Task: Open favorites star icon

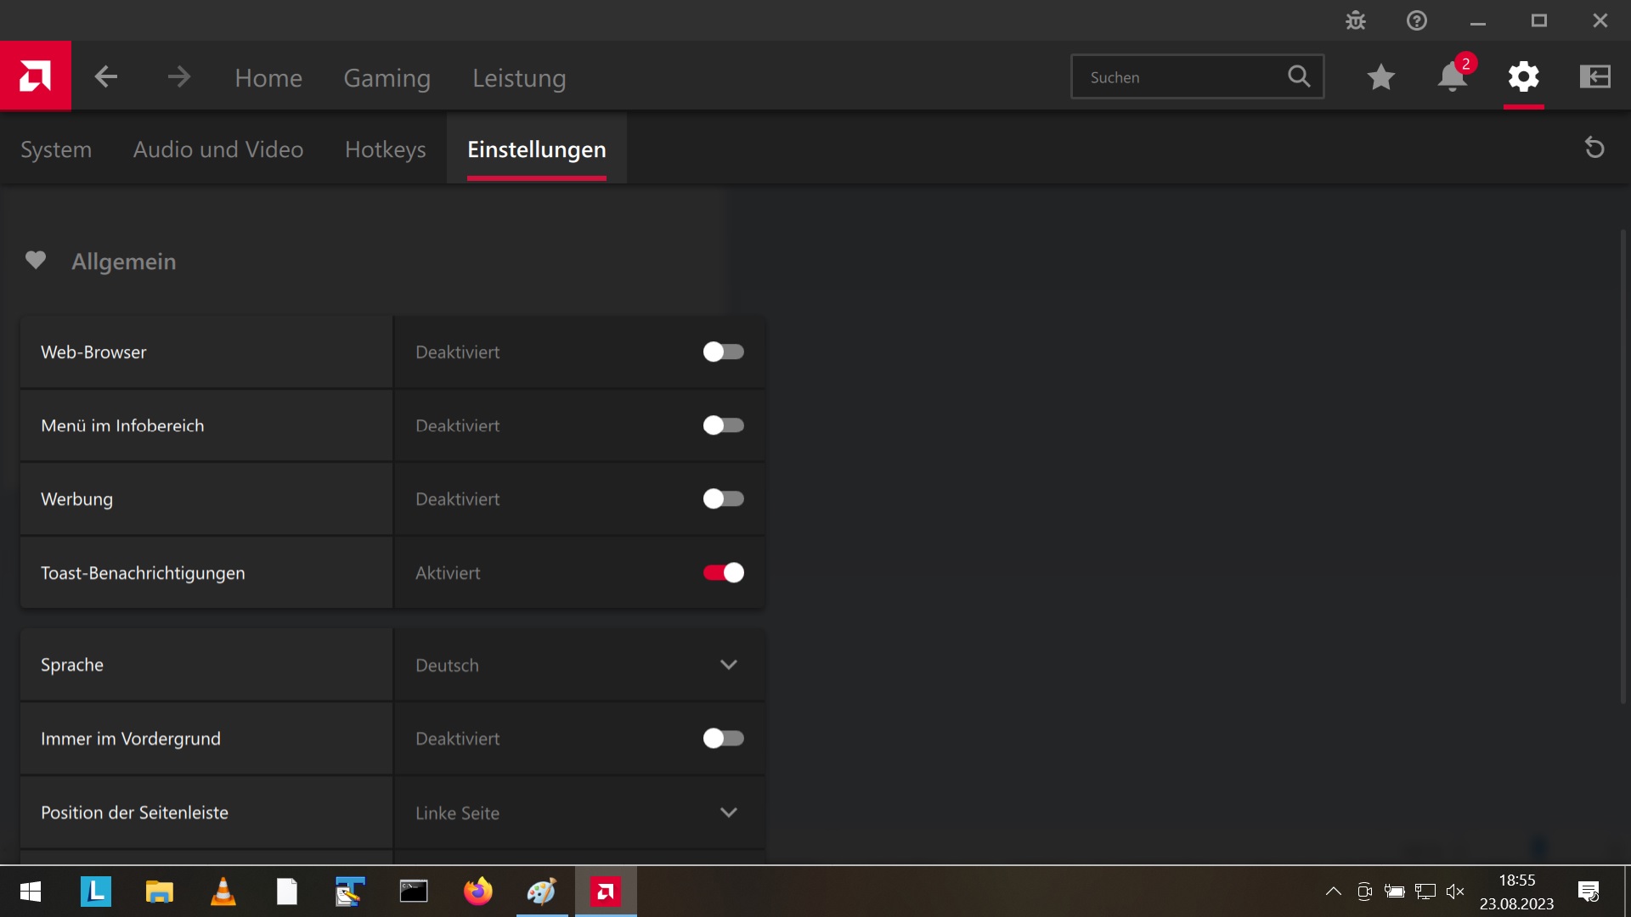Action: pyautogui.click(x=1380, y=77)
